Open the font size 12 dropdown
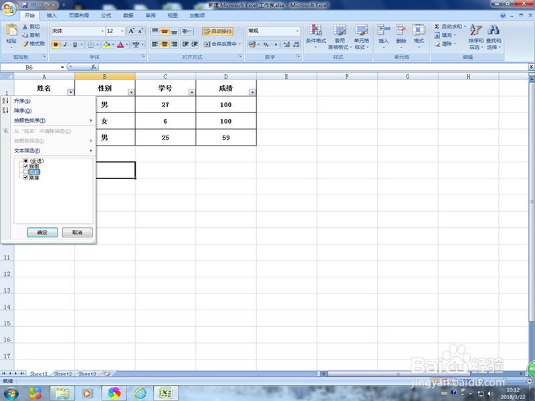Viewport: 535px width, 401px height. pos(122,31)
